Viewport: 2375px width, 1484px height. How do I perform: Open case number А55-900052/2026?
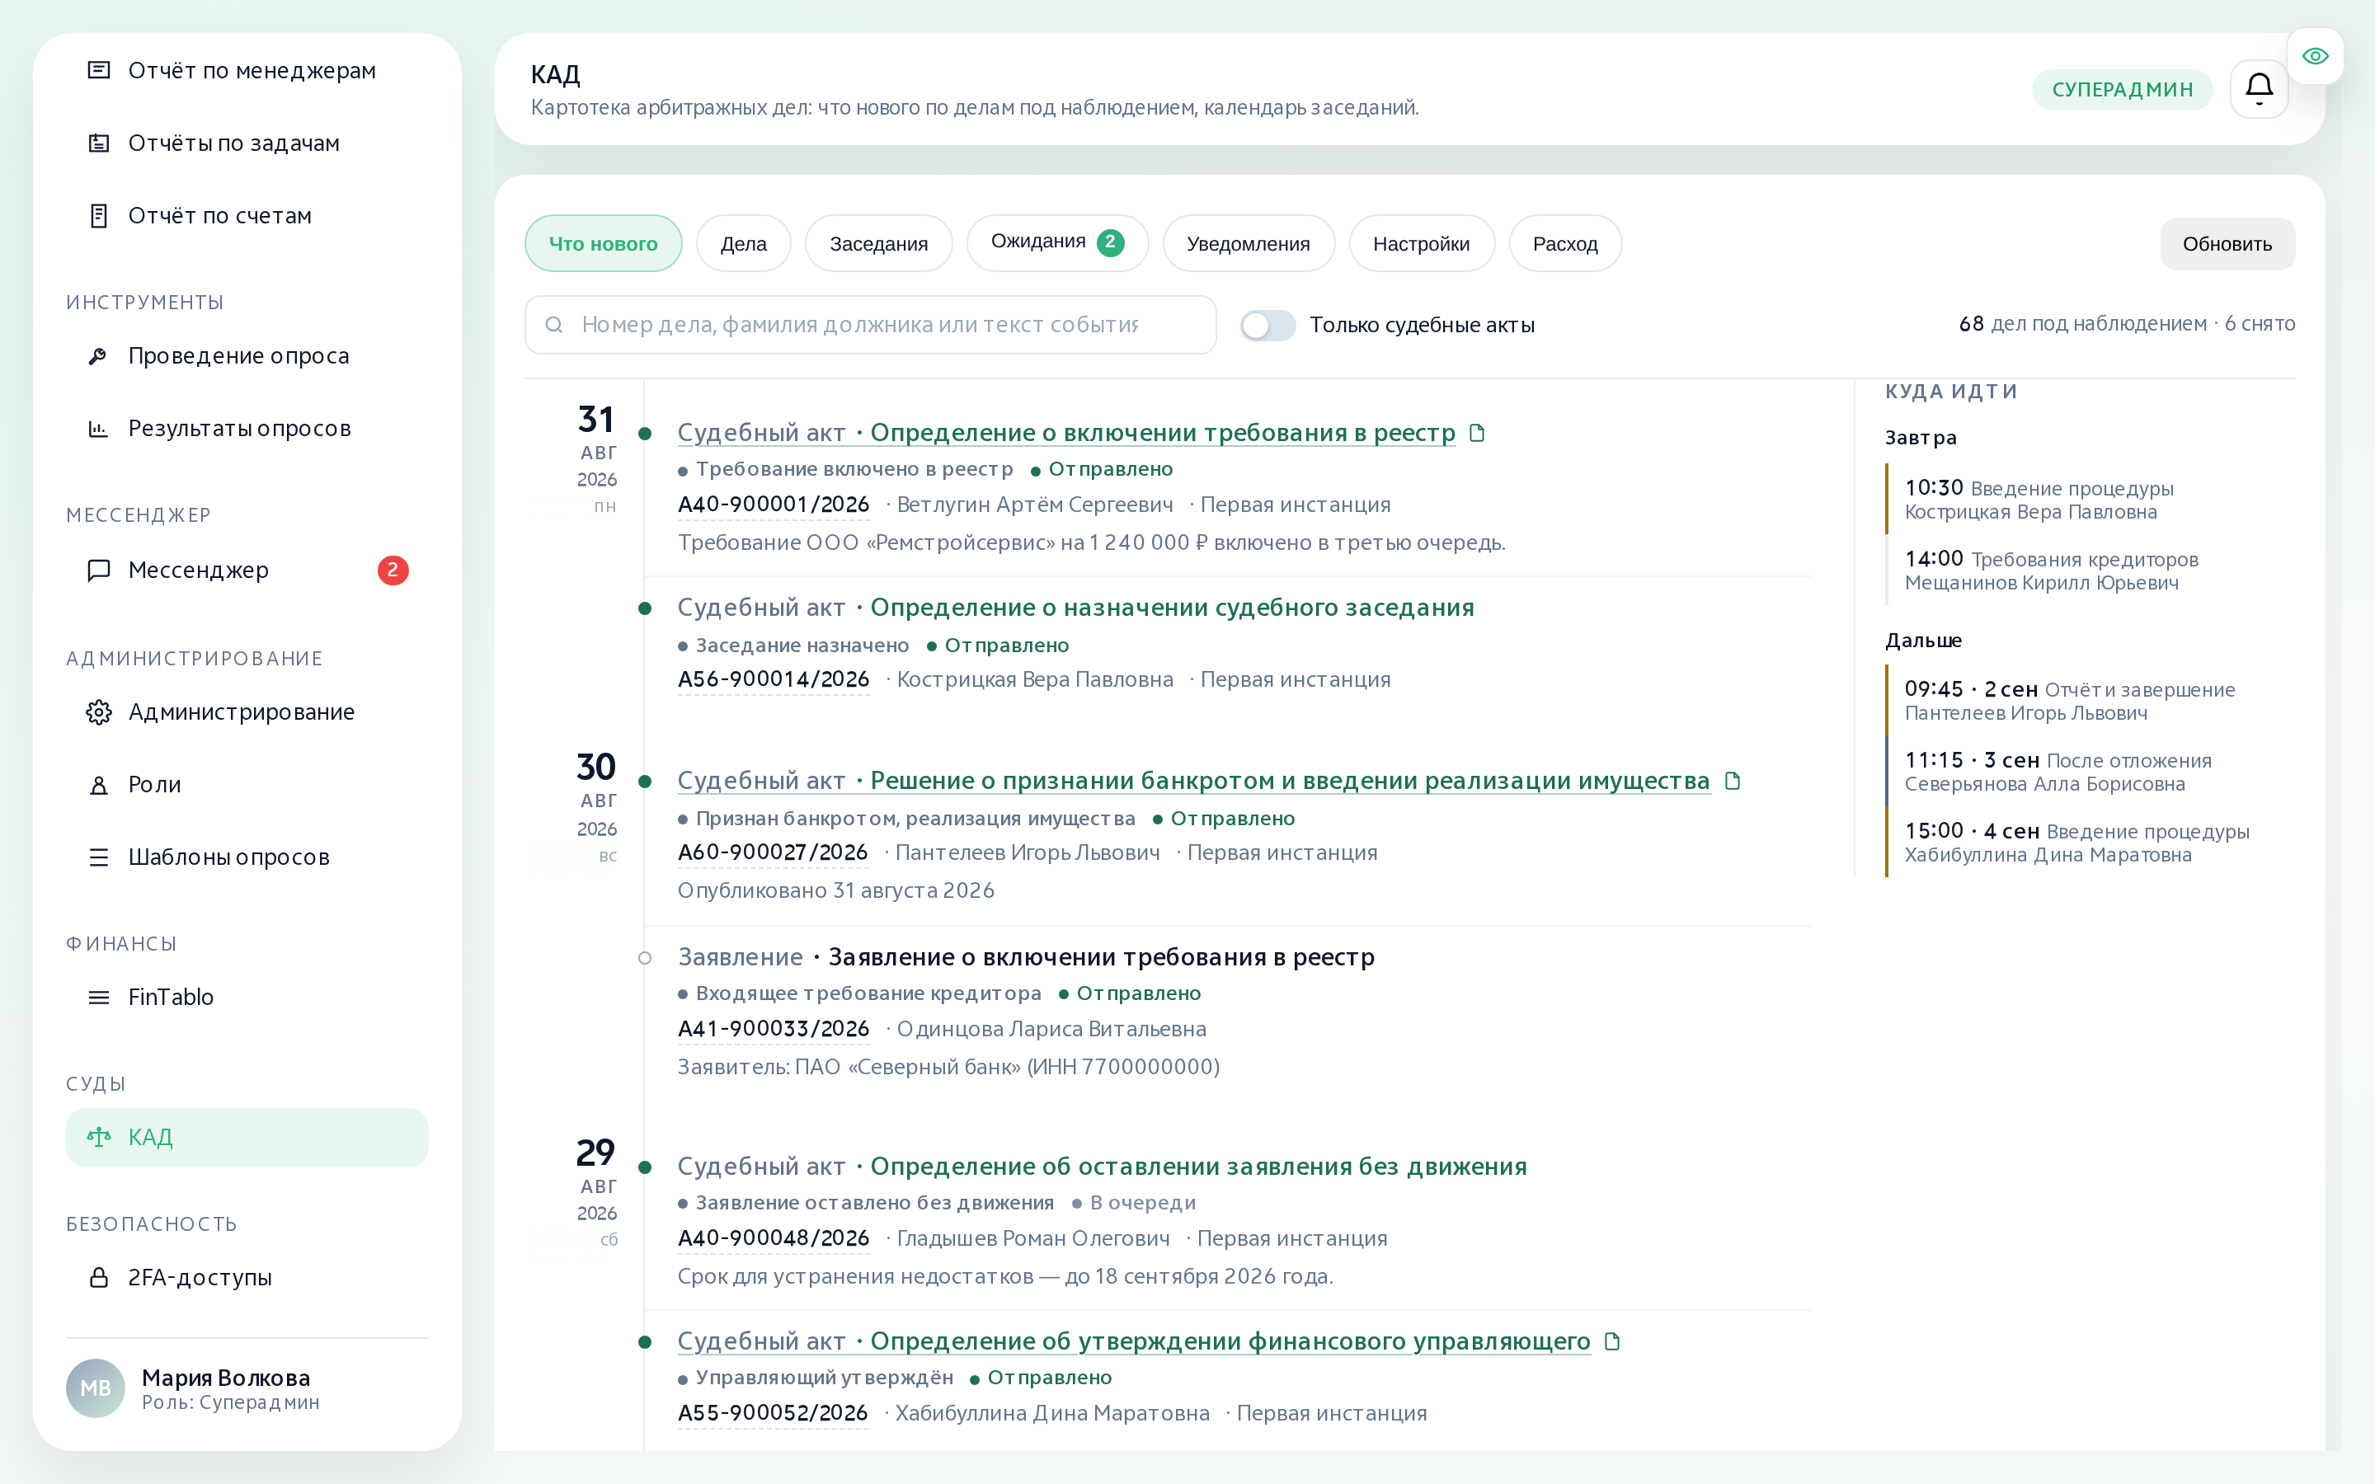tap(773, 1413)
